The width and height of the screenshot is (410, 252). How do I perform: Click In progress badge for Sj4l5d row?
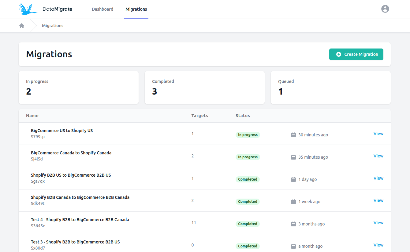(248, 157)
